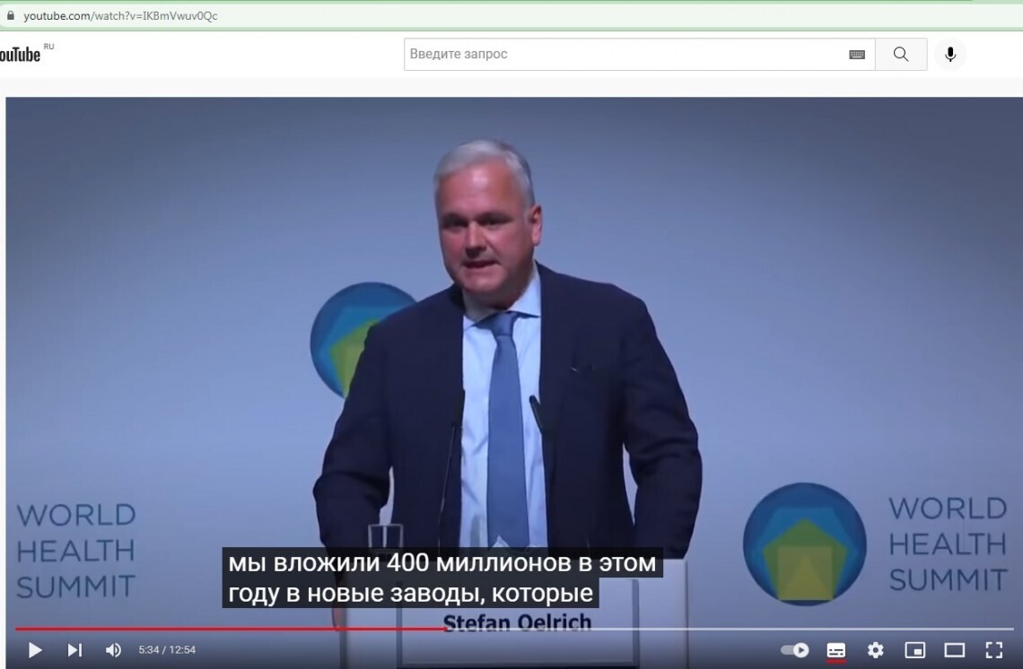Go to the YouTube home via the logo
Screen dimensions: 1023x669
(x=20, y=55)
